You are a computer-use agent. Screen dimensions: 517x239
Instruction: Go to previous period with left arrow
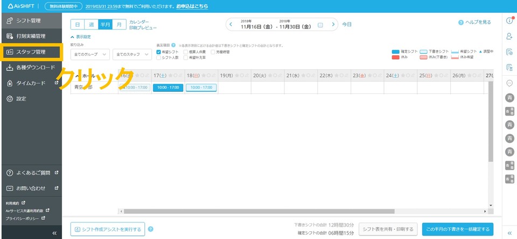[231, 25]
